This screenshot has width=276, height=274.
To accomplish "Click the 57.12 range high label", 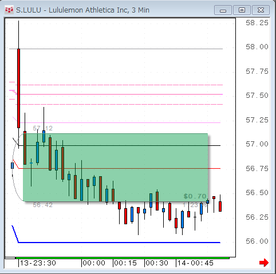I will 42,128.
